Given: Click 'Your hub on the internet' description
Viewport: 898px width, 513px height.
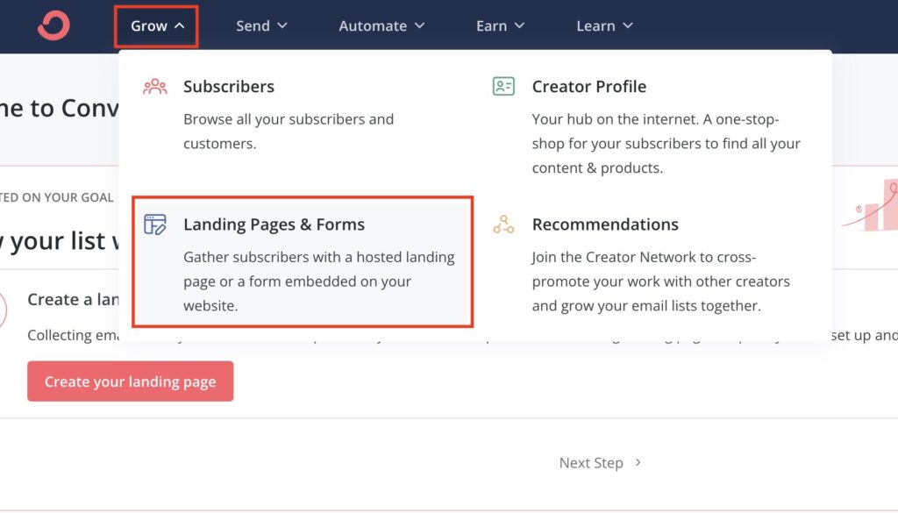Looking at the screenshot, I should (666, 144).
